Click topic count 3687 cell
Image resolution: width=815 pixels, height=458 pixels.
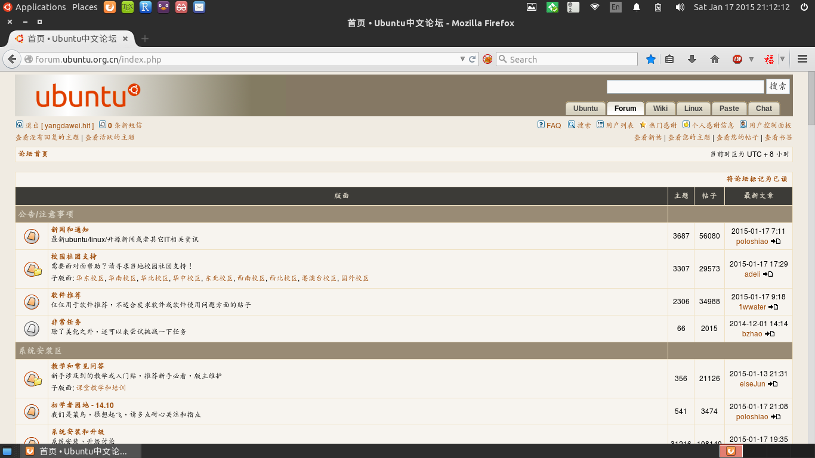(681, 236)
